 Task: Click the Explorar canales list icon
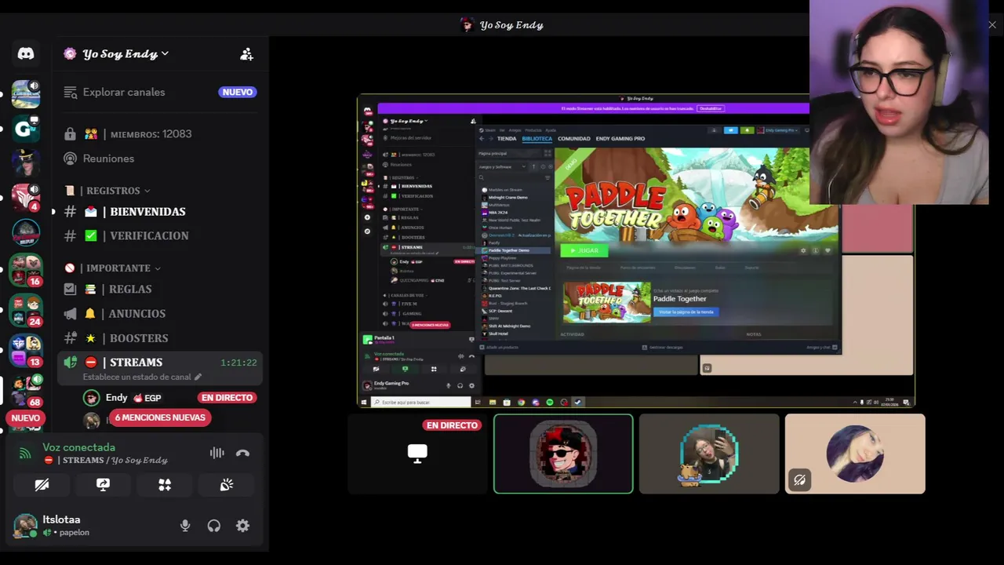click(x=71, y=92)
